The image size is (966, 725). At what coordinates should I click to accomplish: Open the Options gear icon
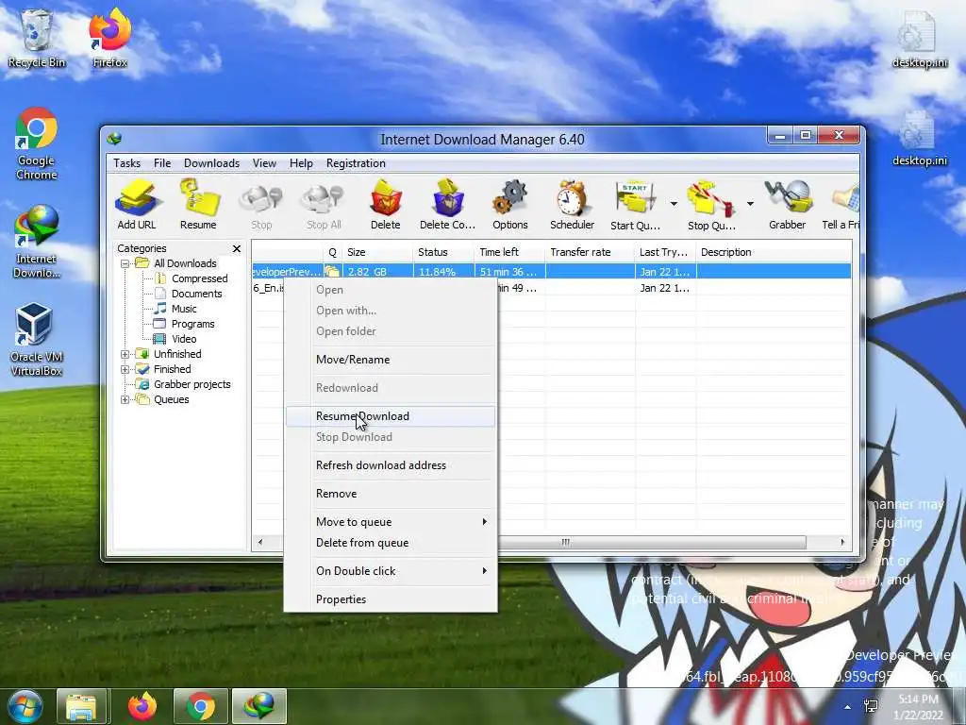(x=510, y=205)
